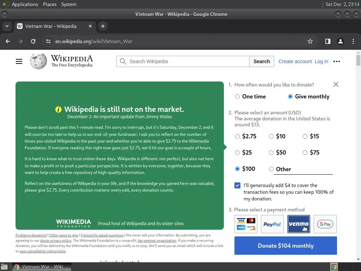Close the Vietnam War tab
The width and height of the screenshot is (361, 271).
90,26
